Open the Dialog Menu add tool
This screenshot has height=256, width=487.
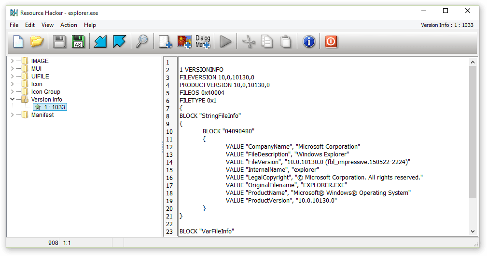pyautogui.click(x=203, y=41)
